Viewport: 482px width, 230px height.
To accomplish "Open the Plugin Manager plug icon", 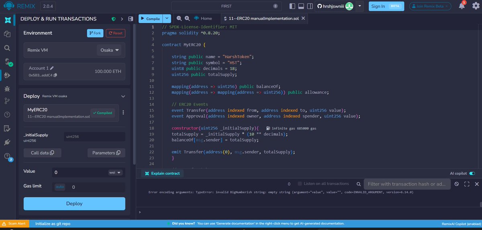I will (x=7, y=142).
